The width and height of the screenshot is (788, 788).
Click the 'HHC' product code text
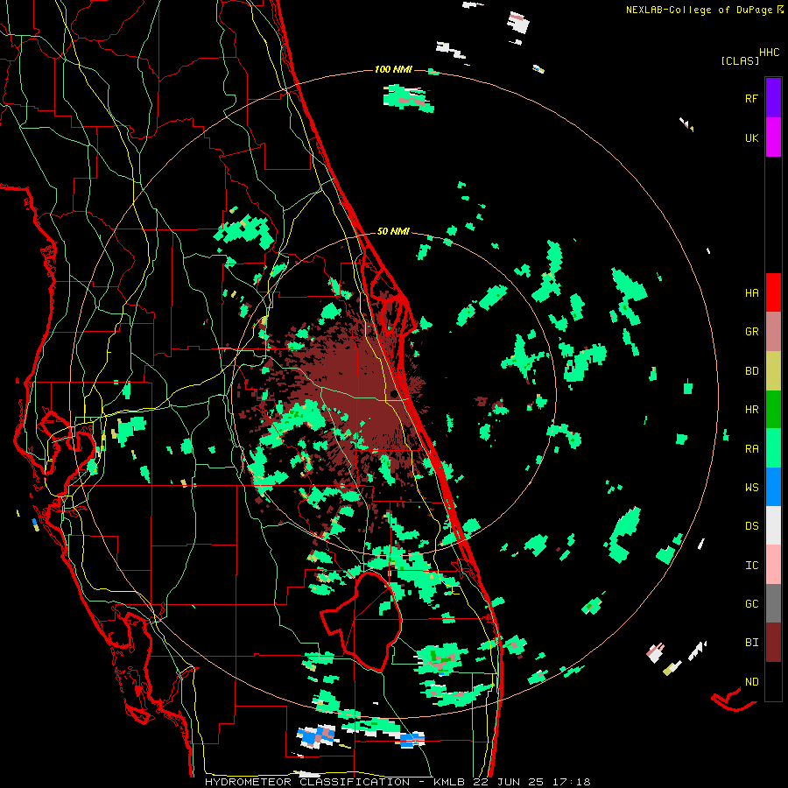coord(769,53)
